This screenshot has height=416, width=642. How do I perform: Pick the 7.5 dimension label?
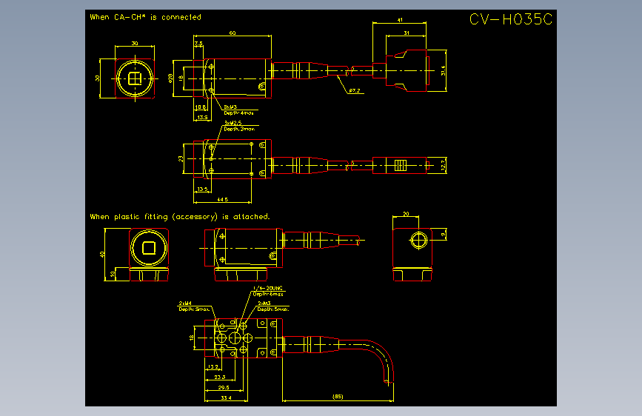point(198,44)
